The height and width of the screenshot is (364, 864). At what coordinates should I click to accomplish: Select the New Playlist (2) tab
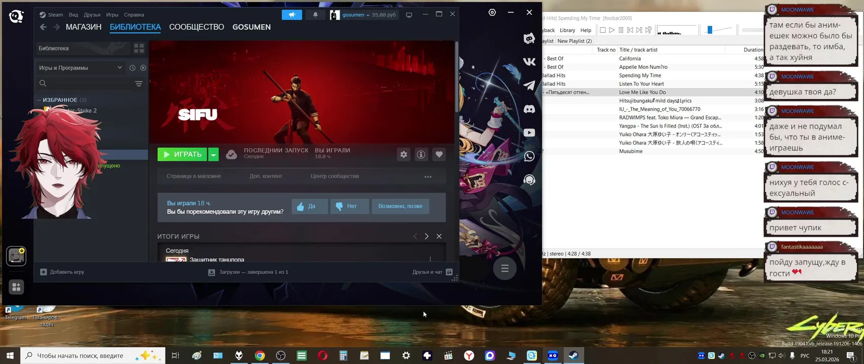pos(574,41)
